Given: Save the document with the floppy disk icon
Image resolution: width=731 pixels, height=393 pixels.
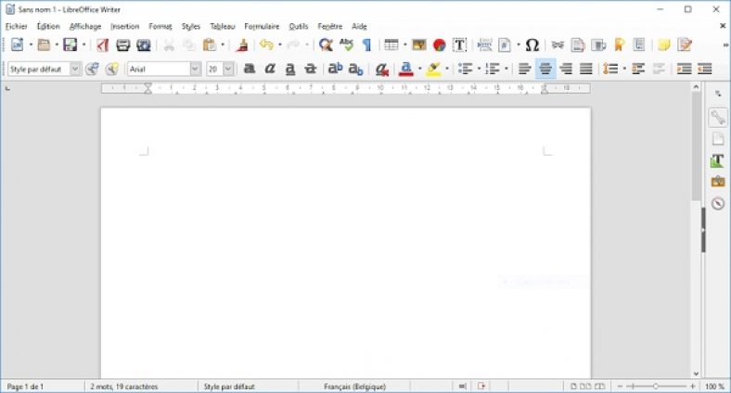Looking at the screenshot, I should [x=70, y=44].
